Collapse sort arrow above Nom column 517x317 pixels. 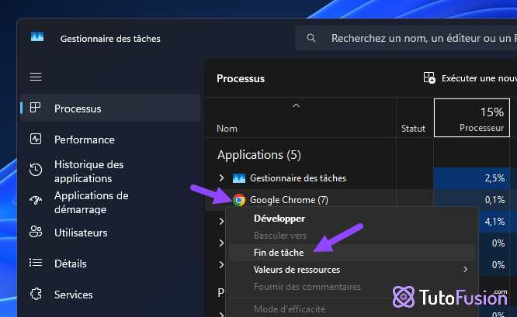coord(296,105)
